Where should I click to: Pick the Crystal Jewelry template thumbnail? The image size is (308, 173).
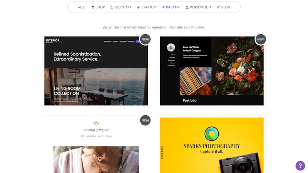96,145
